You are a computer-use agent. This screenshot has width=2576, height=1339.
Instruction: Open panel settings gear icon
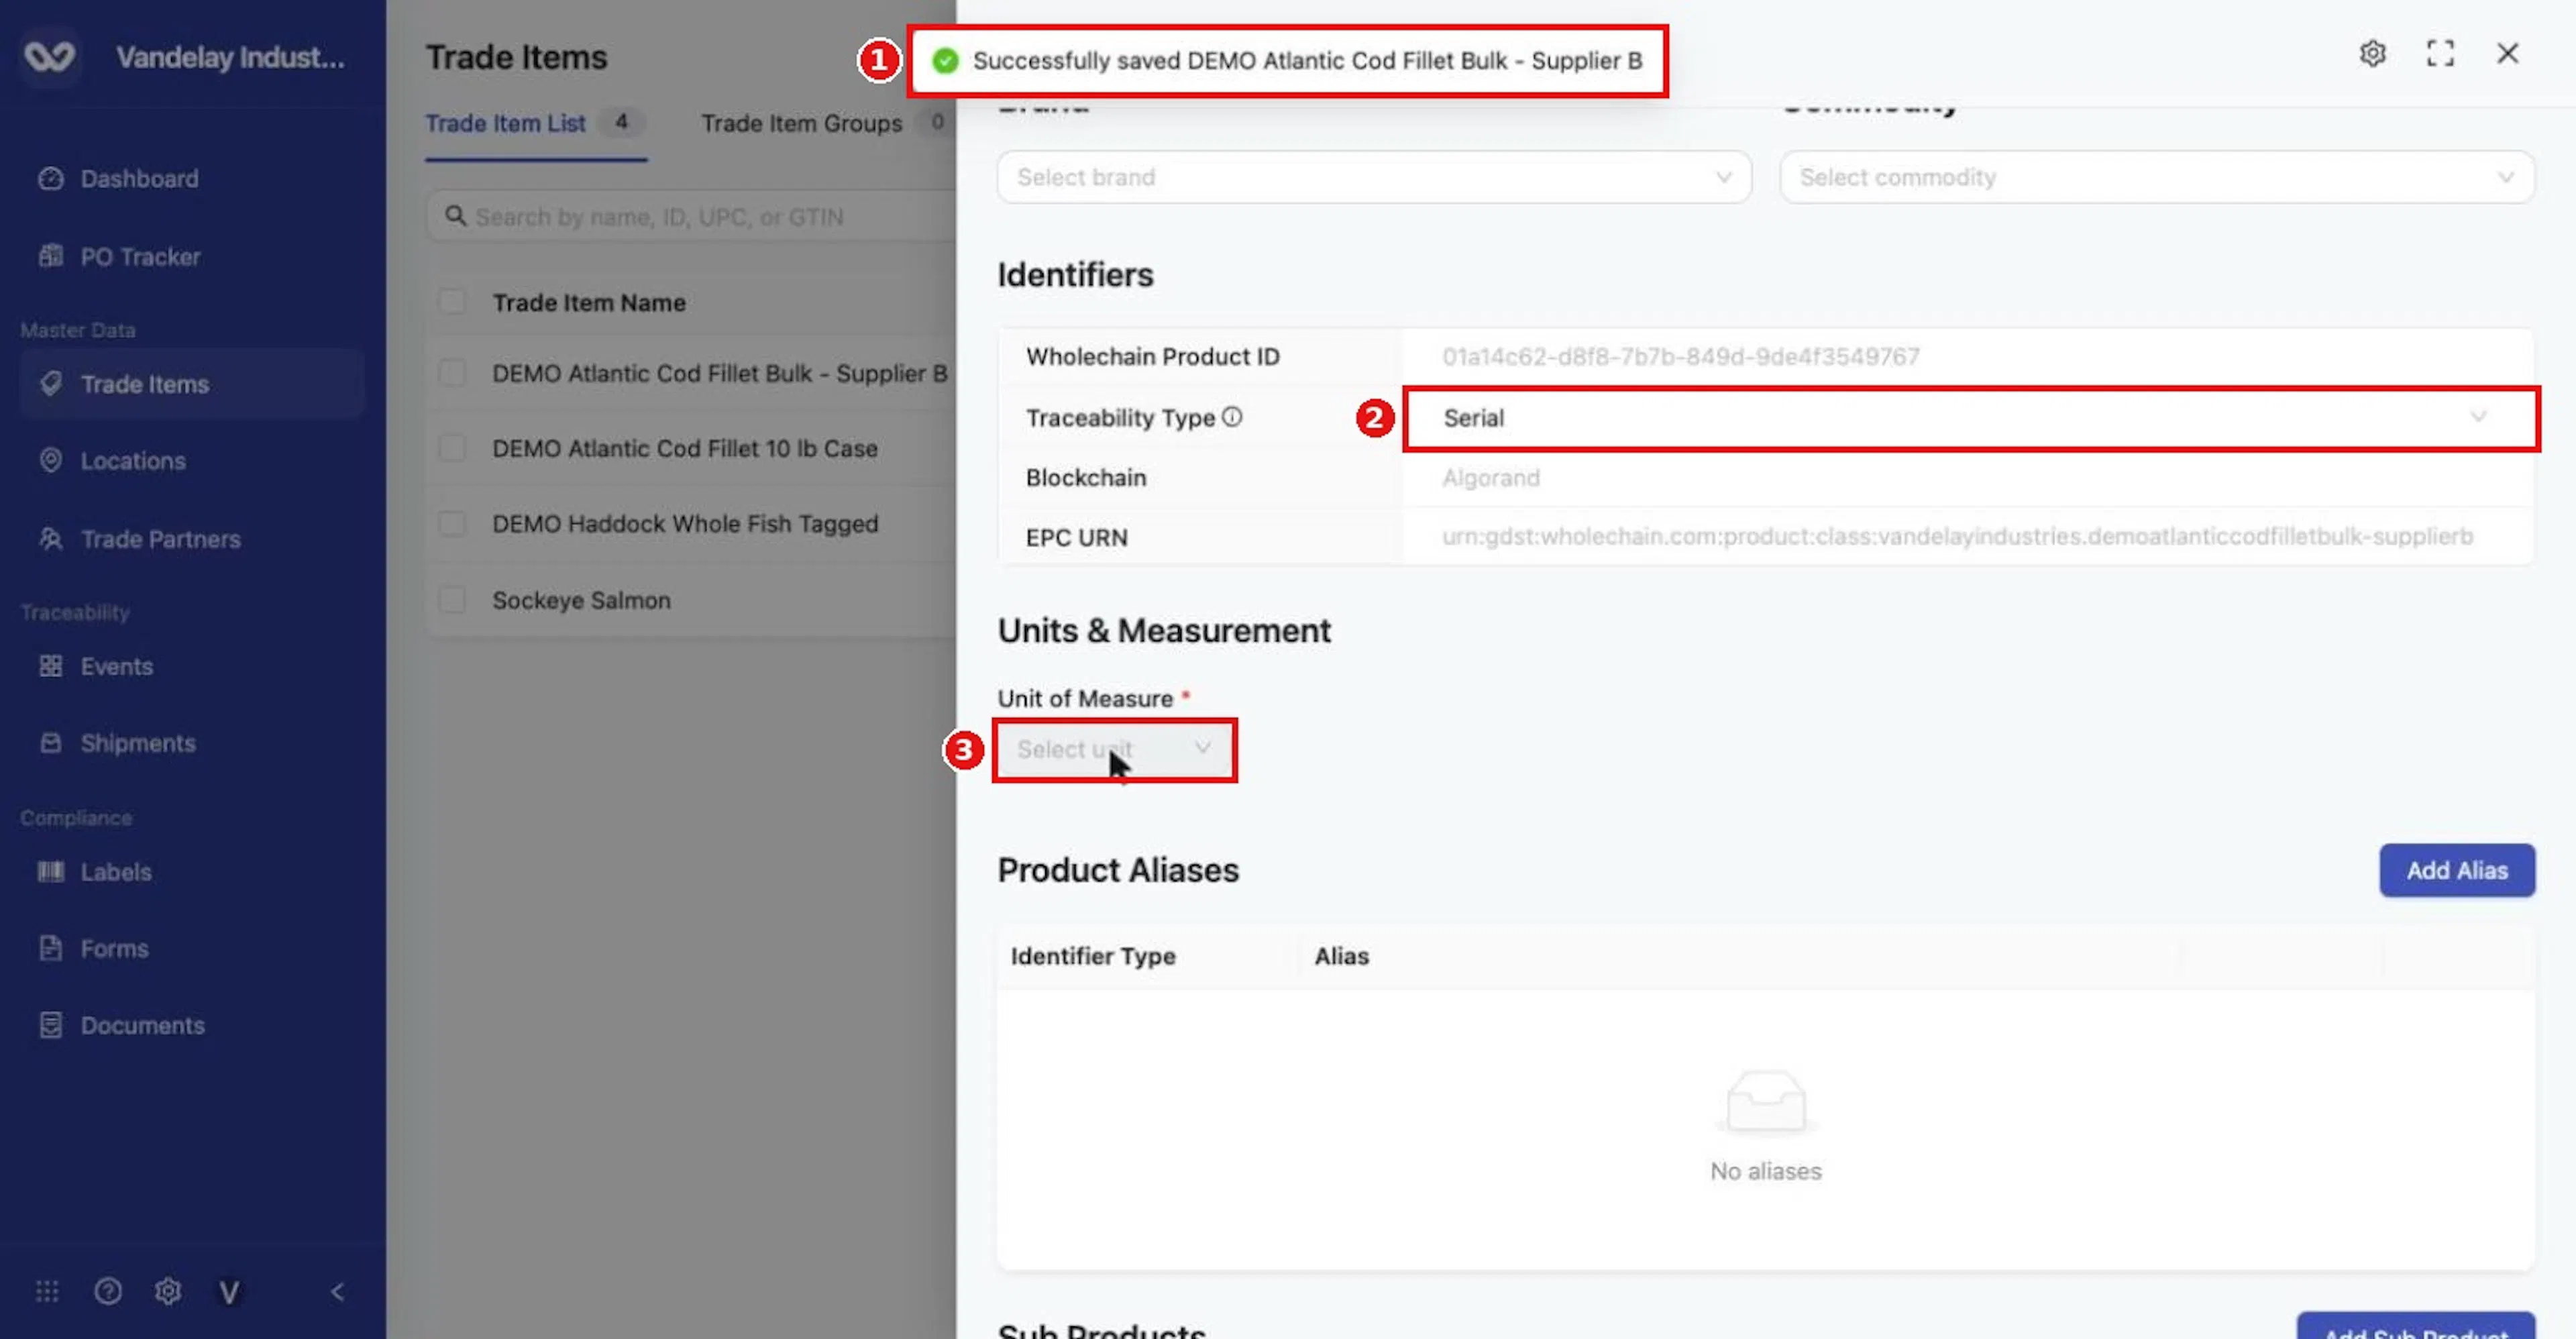click(x=2373, y=53)
